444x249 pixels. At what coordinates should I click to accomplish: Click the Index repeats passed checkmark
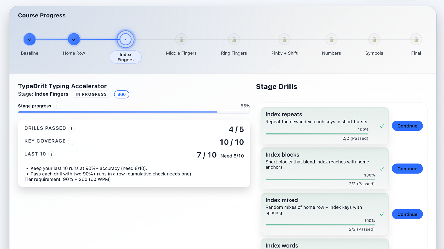coord(382,126)
